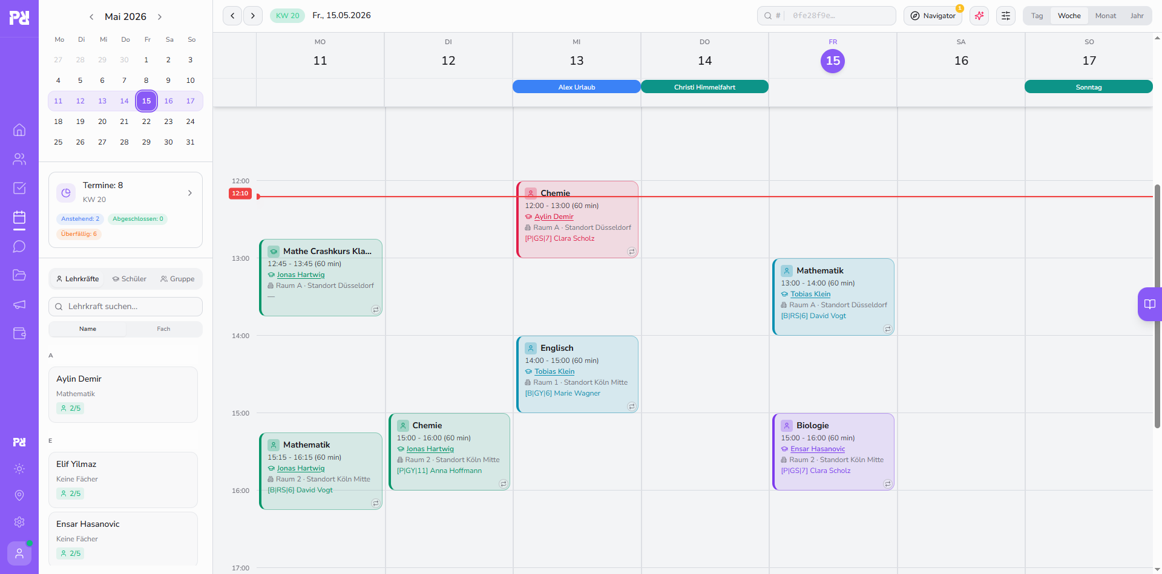This screenshot has height=574, width=1162.
Task: Open Tobias Klein link in Friday Mathematik
Action: pos(810,294)
